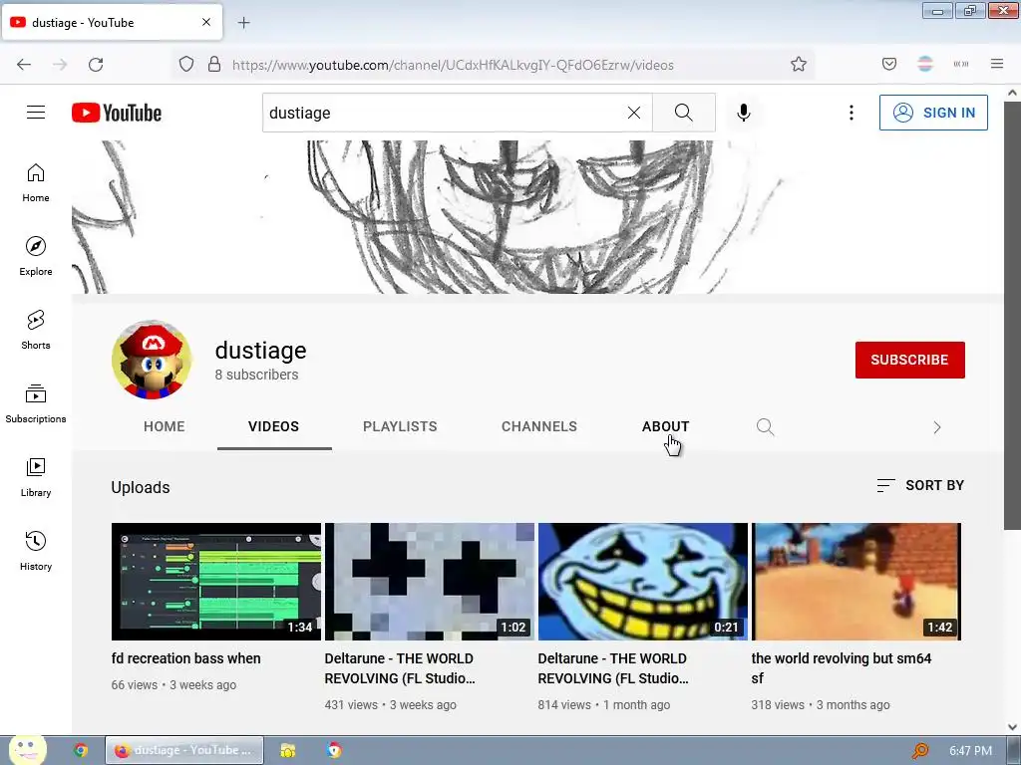Start voice search with the microphone
1021x765 pixels.
(744, 113)
